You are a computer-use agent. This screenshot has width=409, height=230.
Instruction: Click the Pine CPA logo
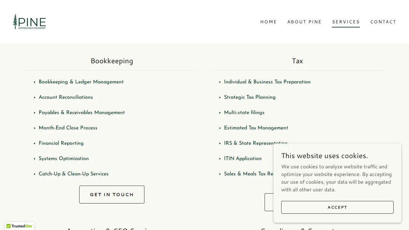pos(29,21)
